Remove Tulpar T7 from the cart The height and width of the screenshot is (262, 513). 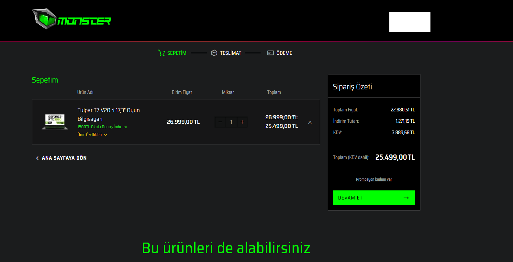click(x=310, y=122)
